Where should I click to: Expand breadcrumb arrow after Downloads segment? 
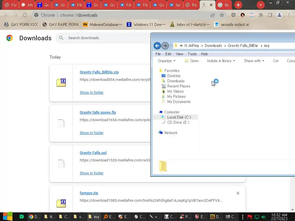(x=225, y=46)
